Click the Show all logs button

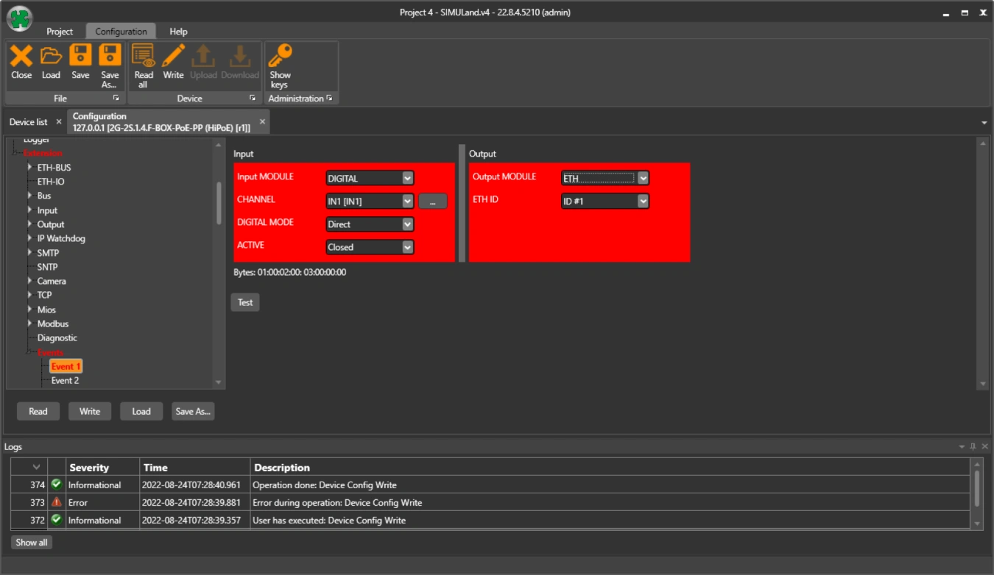pos(32,543)
